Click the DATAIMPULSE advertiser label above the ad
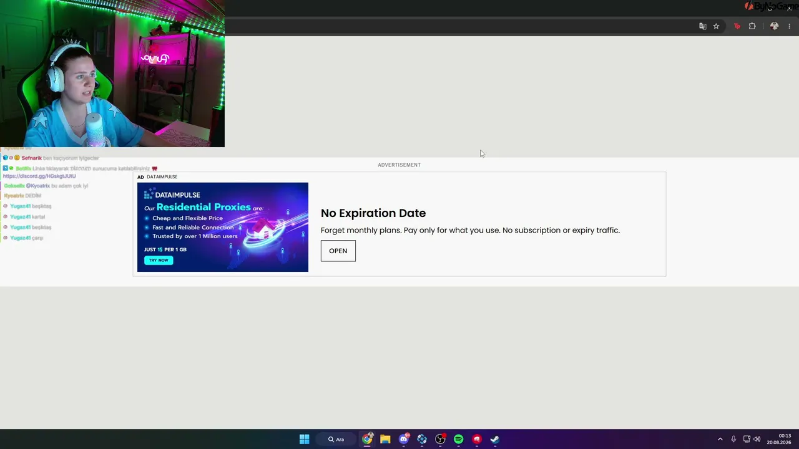This screenshot has width=799, height=449. pyautogui.click(x=162, y=177)
